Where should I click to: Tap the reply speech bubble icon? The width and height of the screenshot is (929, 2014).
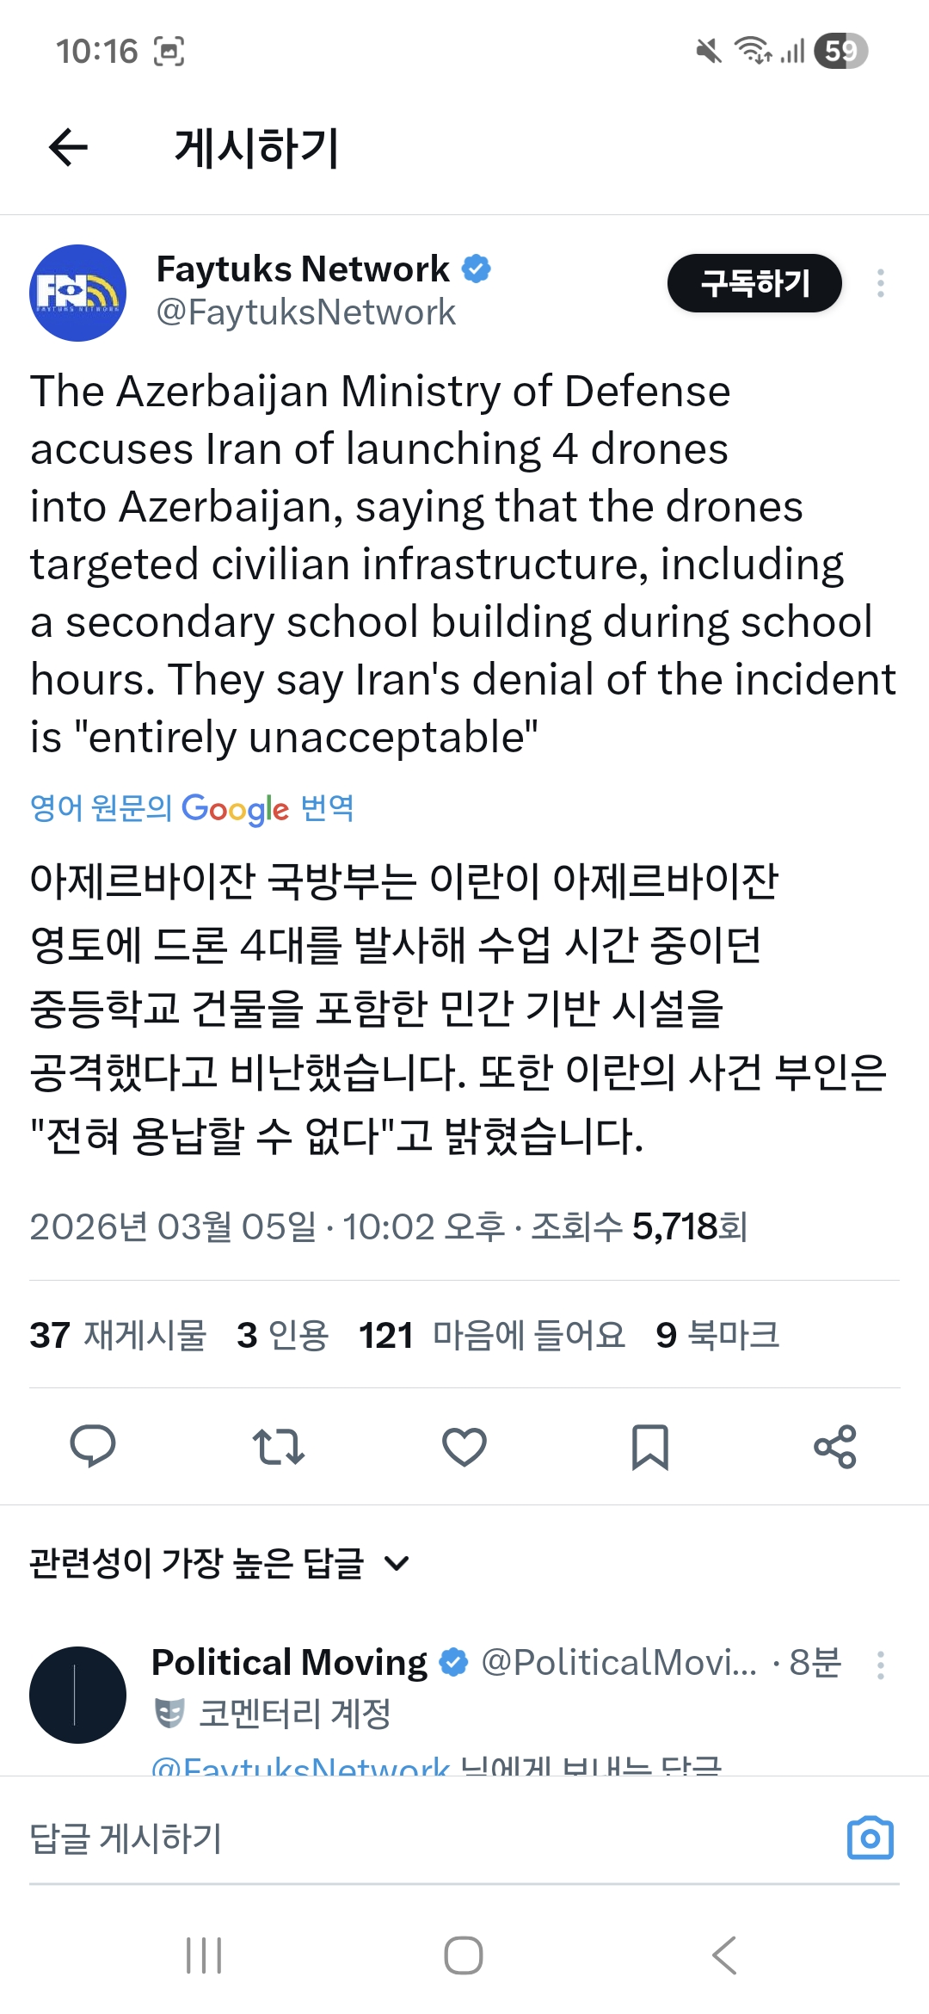(93, 1446)
